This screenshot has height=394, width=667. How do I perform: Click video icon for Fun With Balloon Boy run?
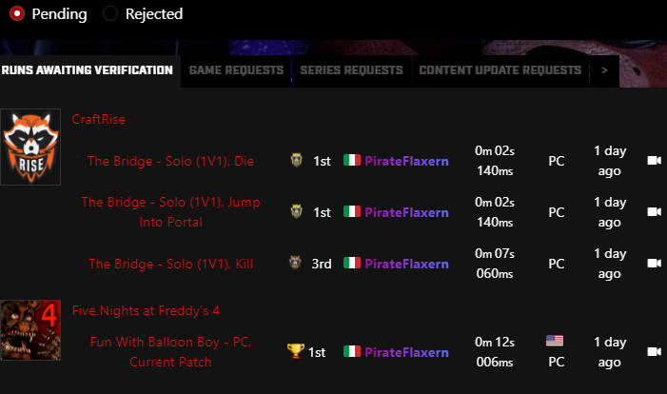click(x=654, y=352)
